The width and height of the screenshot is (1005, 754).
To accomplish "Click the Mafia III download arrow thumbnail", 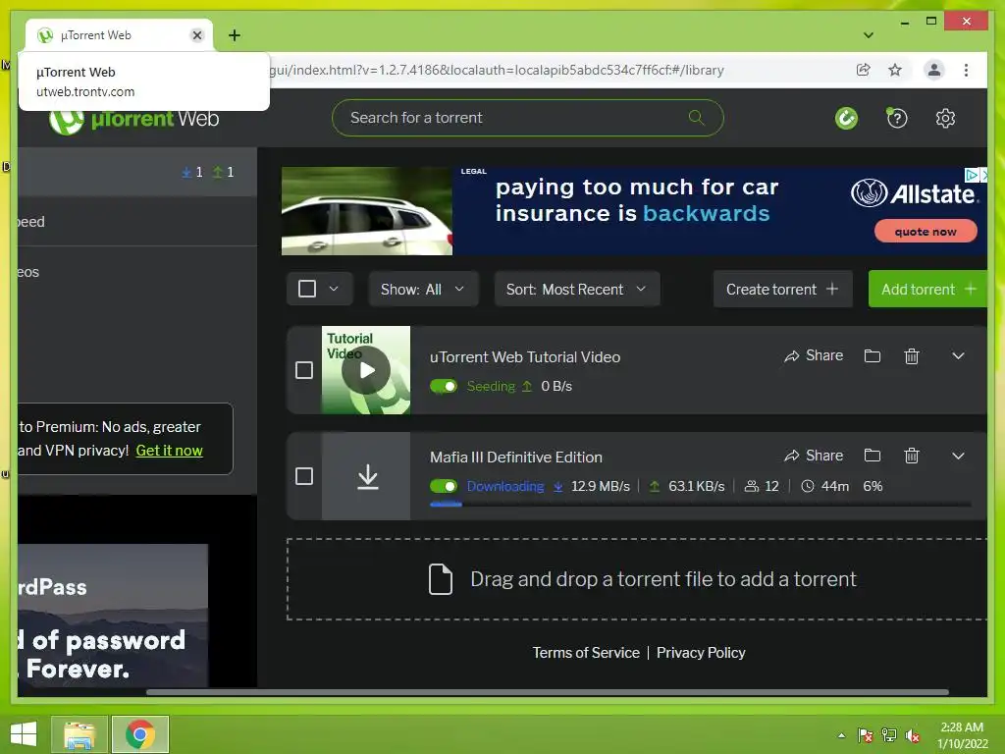I will tap(366, 476).
